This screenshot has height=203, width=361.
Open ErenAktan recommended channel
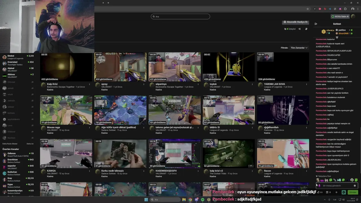tap(18, 161)
